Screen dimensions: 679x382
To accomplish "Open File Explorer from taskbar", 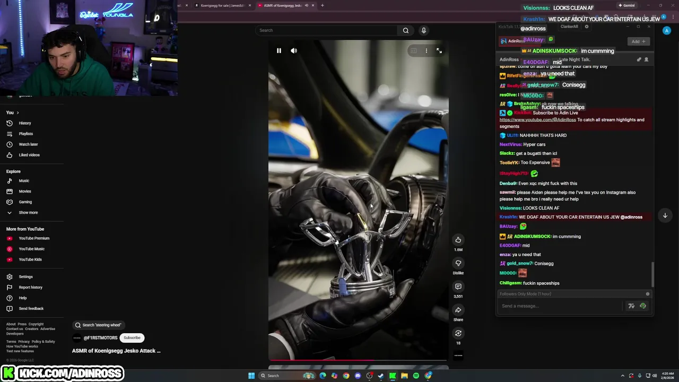I will point(404,376).
